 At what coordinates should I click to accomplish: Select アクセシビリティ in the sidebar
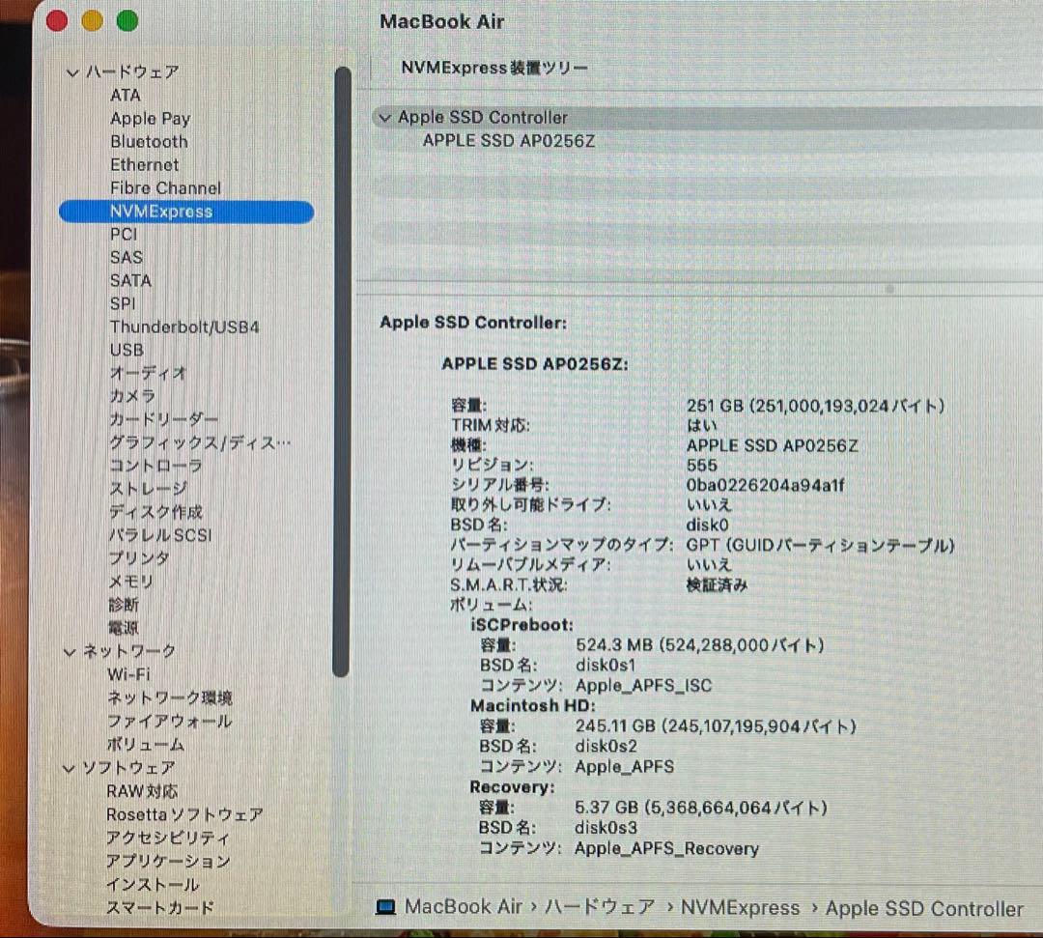coord(168,839)
